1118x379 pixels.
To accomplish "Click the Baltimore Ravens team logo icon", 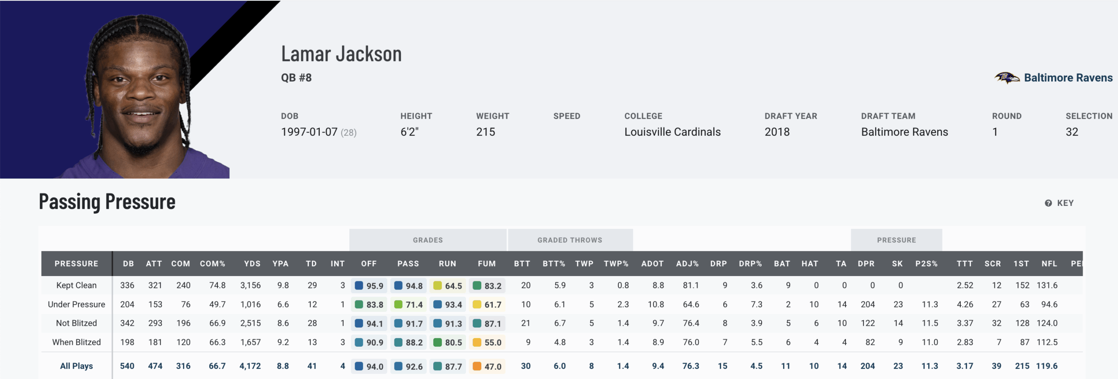I will (x=1007, y=78).
